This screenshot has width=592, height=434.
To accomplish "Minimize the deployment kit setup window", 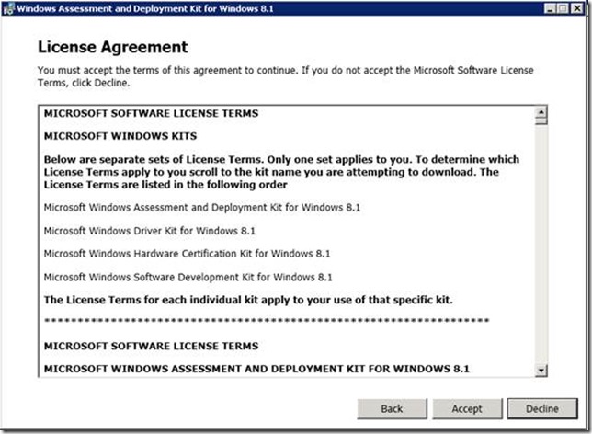I will [x=549, y=8].
